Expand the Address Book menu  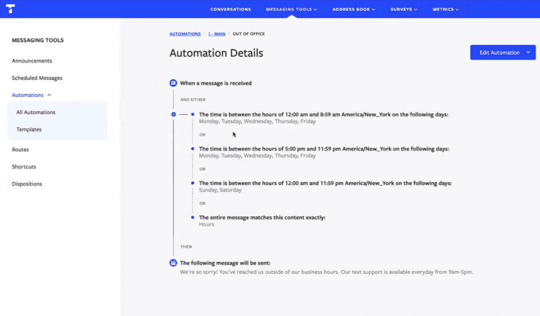[354, 9]
